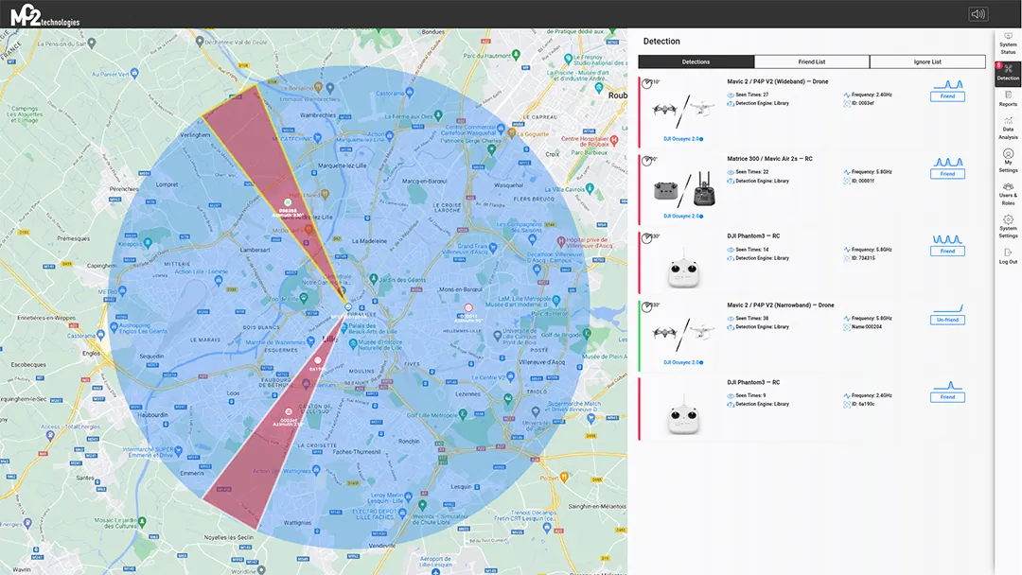Click the 210° azimuth compass icon
This screenshot has width=1022, height=575.
coord(646,83)
